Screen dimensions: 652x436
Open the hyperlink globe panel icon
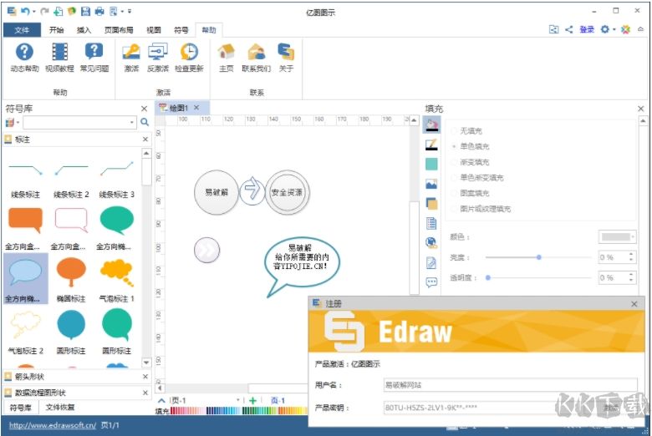(431, 243)
